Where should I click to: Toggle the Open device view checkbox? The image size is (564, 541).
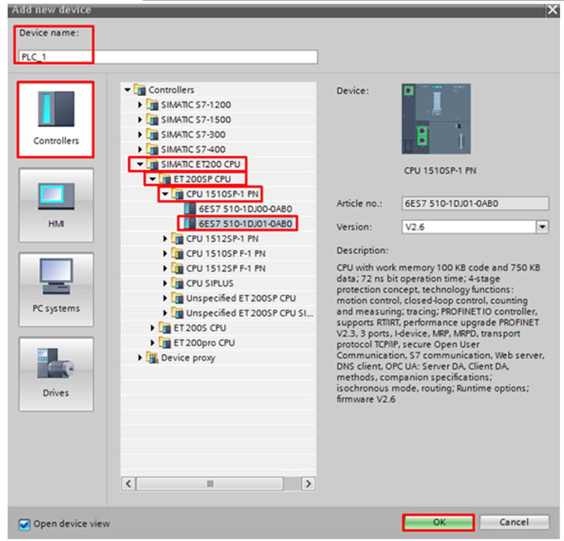point(24,524)
